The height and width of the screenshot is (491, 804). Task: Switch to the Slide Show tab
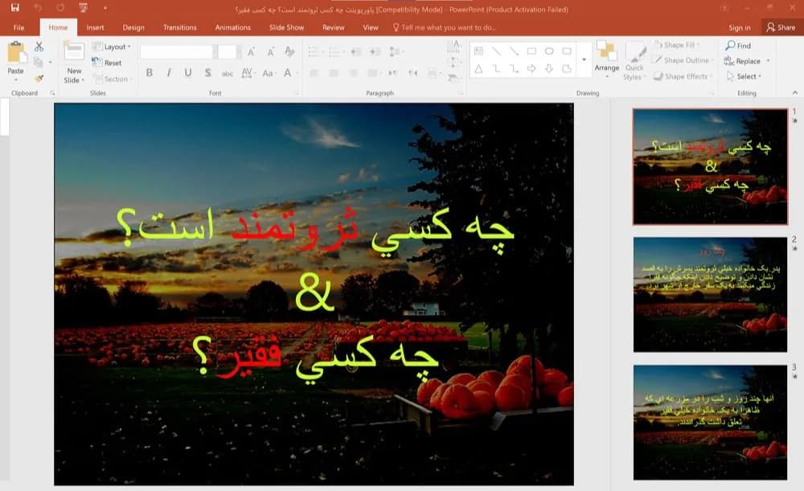287,27
